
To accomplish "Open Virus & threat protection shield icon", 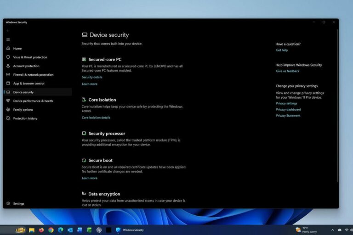I will 8,57.
